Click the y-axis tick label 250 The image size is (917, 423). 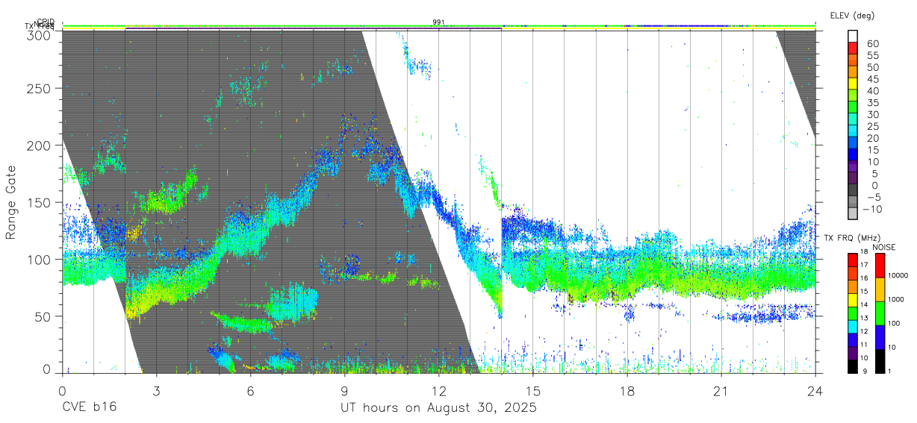point(40,88)
